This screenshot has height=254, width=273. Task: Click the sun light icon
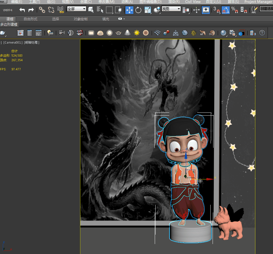(x=137, y=33)
